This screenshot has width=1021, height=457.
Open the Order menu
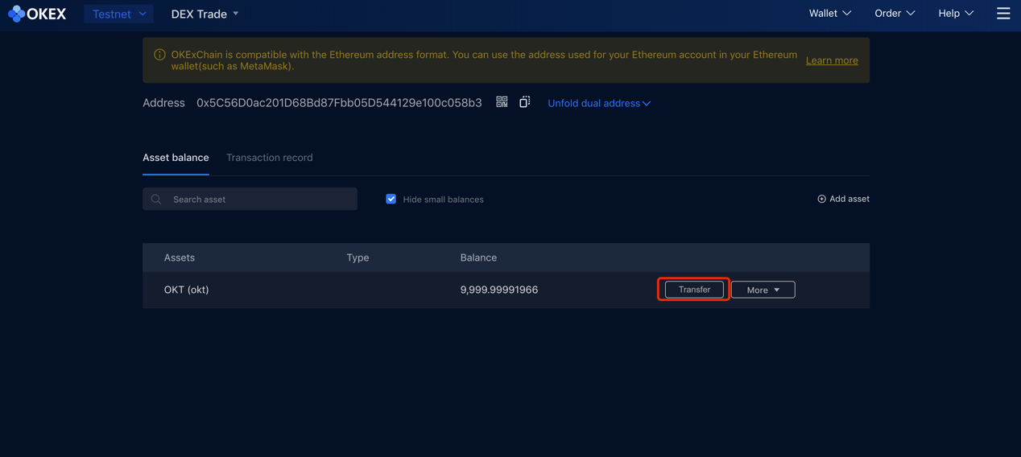895,13
